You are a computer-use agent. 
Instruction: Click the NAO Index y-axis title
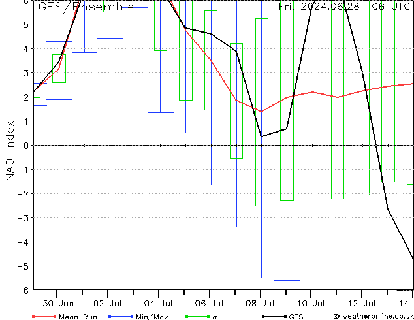(10, 151)
